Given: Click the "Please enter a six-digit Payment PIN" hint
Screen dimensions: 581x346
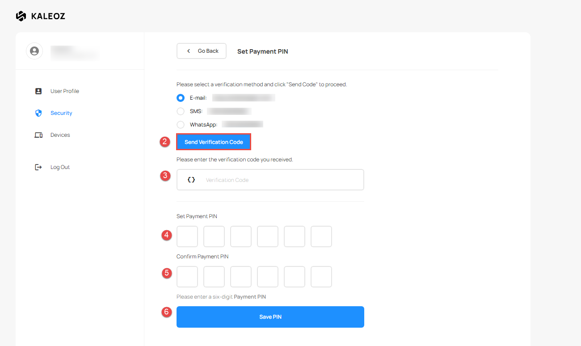Looking at the screenshot, I should 221,297.
